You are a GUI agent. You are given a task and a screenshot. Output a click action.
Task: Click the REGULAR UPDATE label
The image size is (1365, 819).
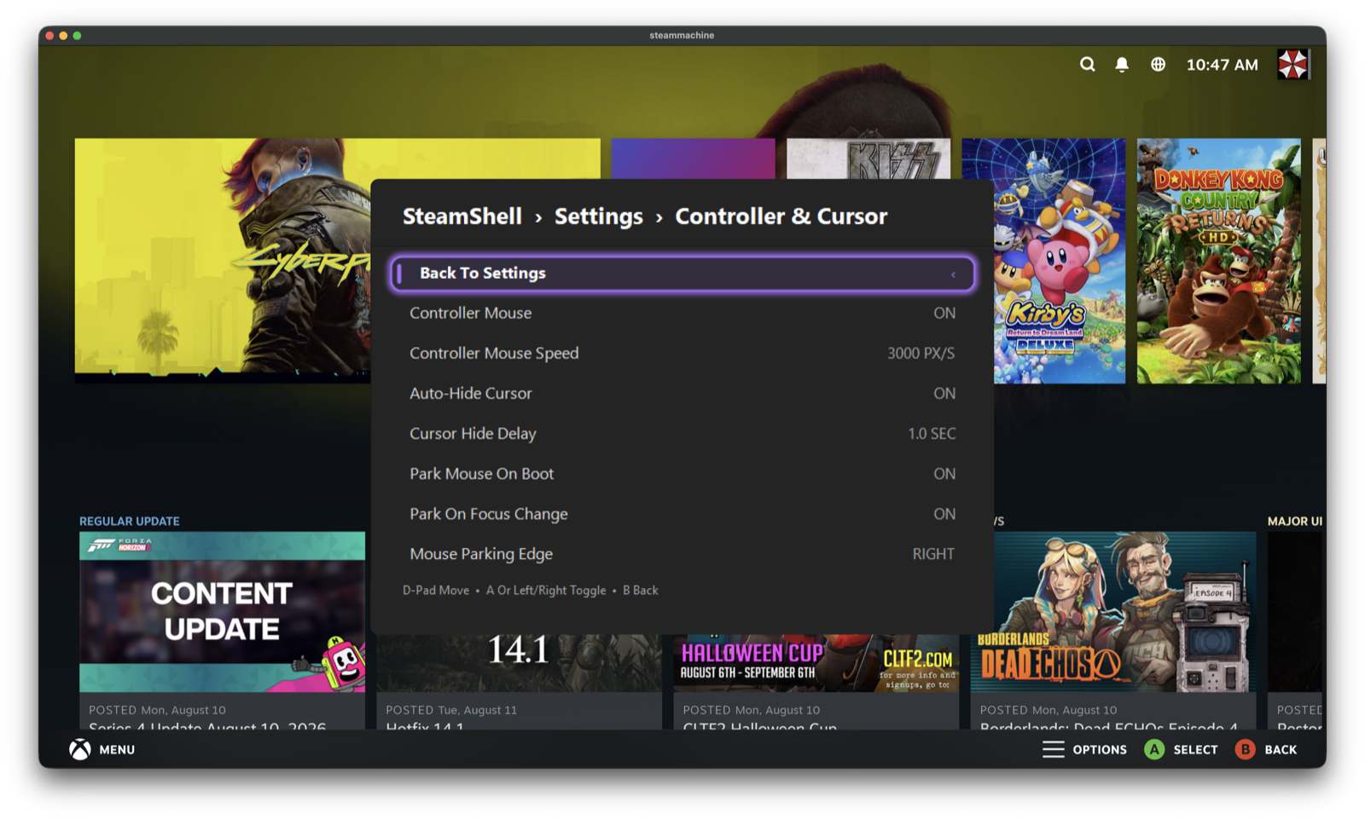130,521
